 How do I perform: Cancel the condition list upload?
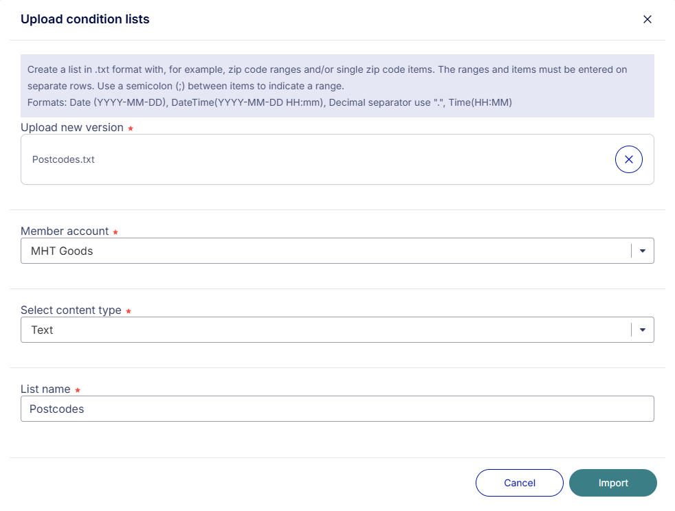coord(519,483)
